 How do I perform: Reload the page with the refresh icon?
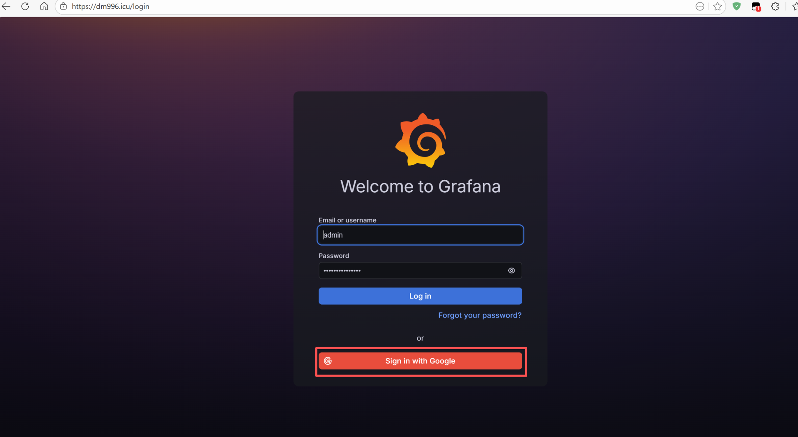tap(25, 6)
